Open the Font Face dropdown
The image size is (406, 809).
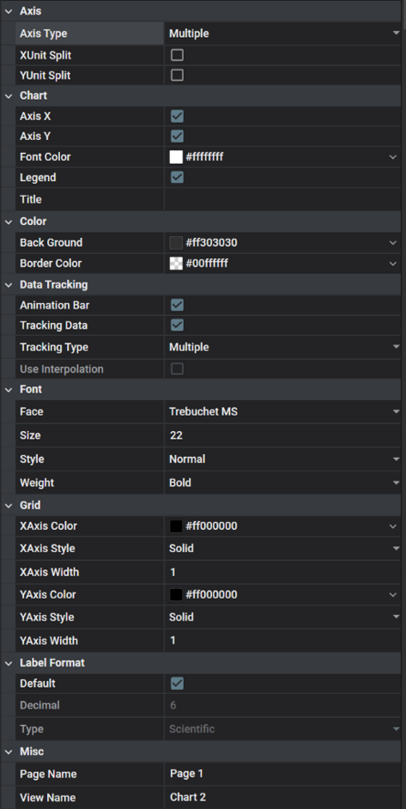coord(282,411)
